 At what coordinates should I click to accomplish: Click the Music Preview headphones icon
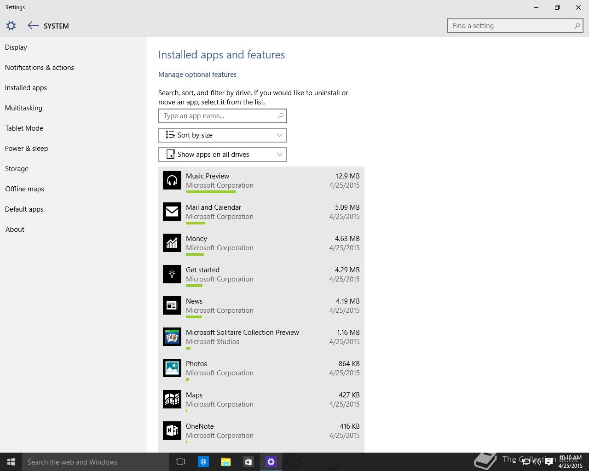click(172, 180)
